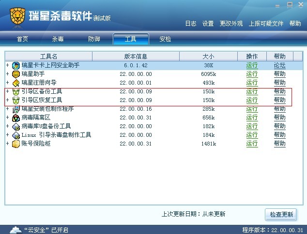Open 上报可疑文件 in the top menu
Screen dimensions: 307x234
point(266,24)
